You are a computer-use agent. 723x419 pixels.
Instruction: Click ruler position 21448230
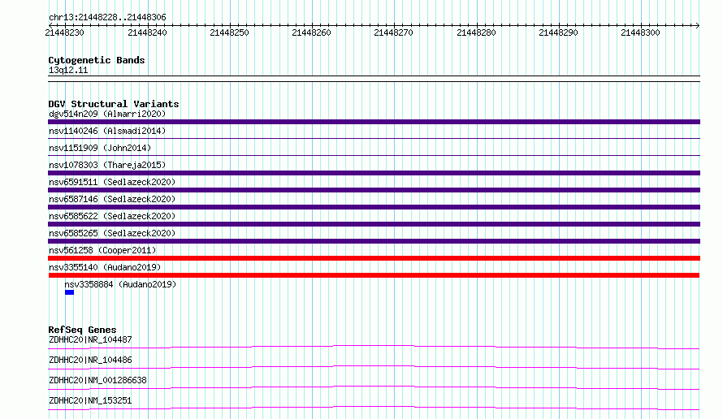pyautogui.click(x=64, y=32)
